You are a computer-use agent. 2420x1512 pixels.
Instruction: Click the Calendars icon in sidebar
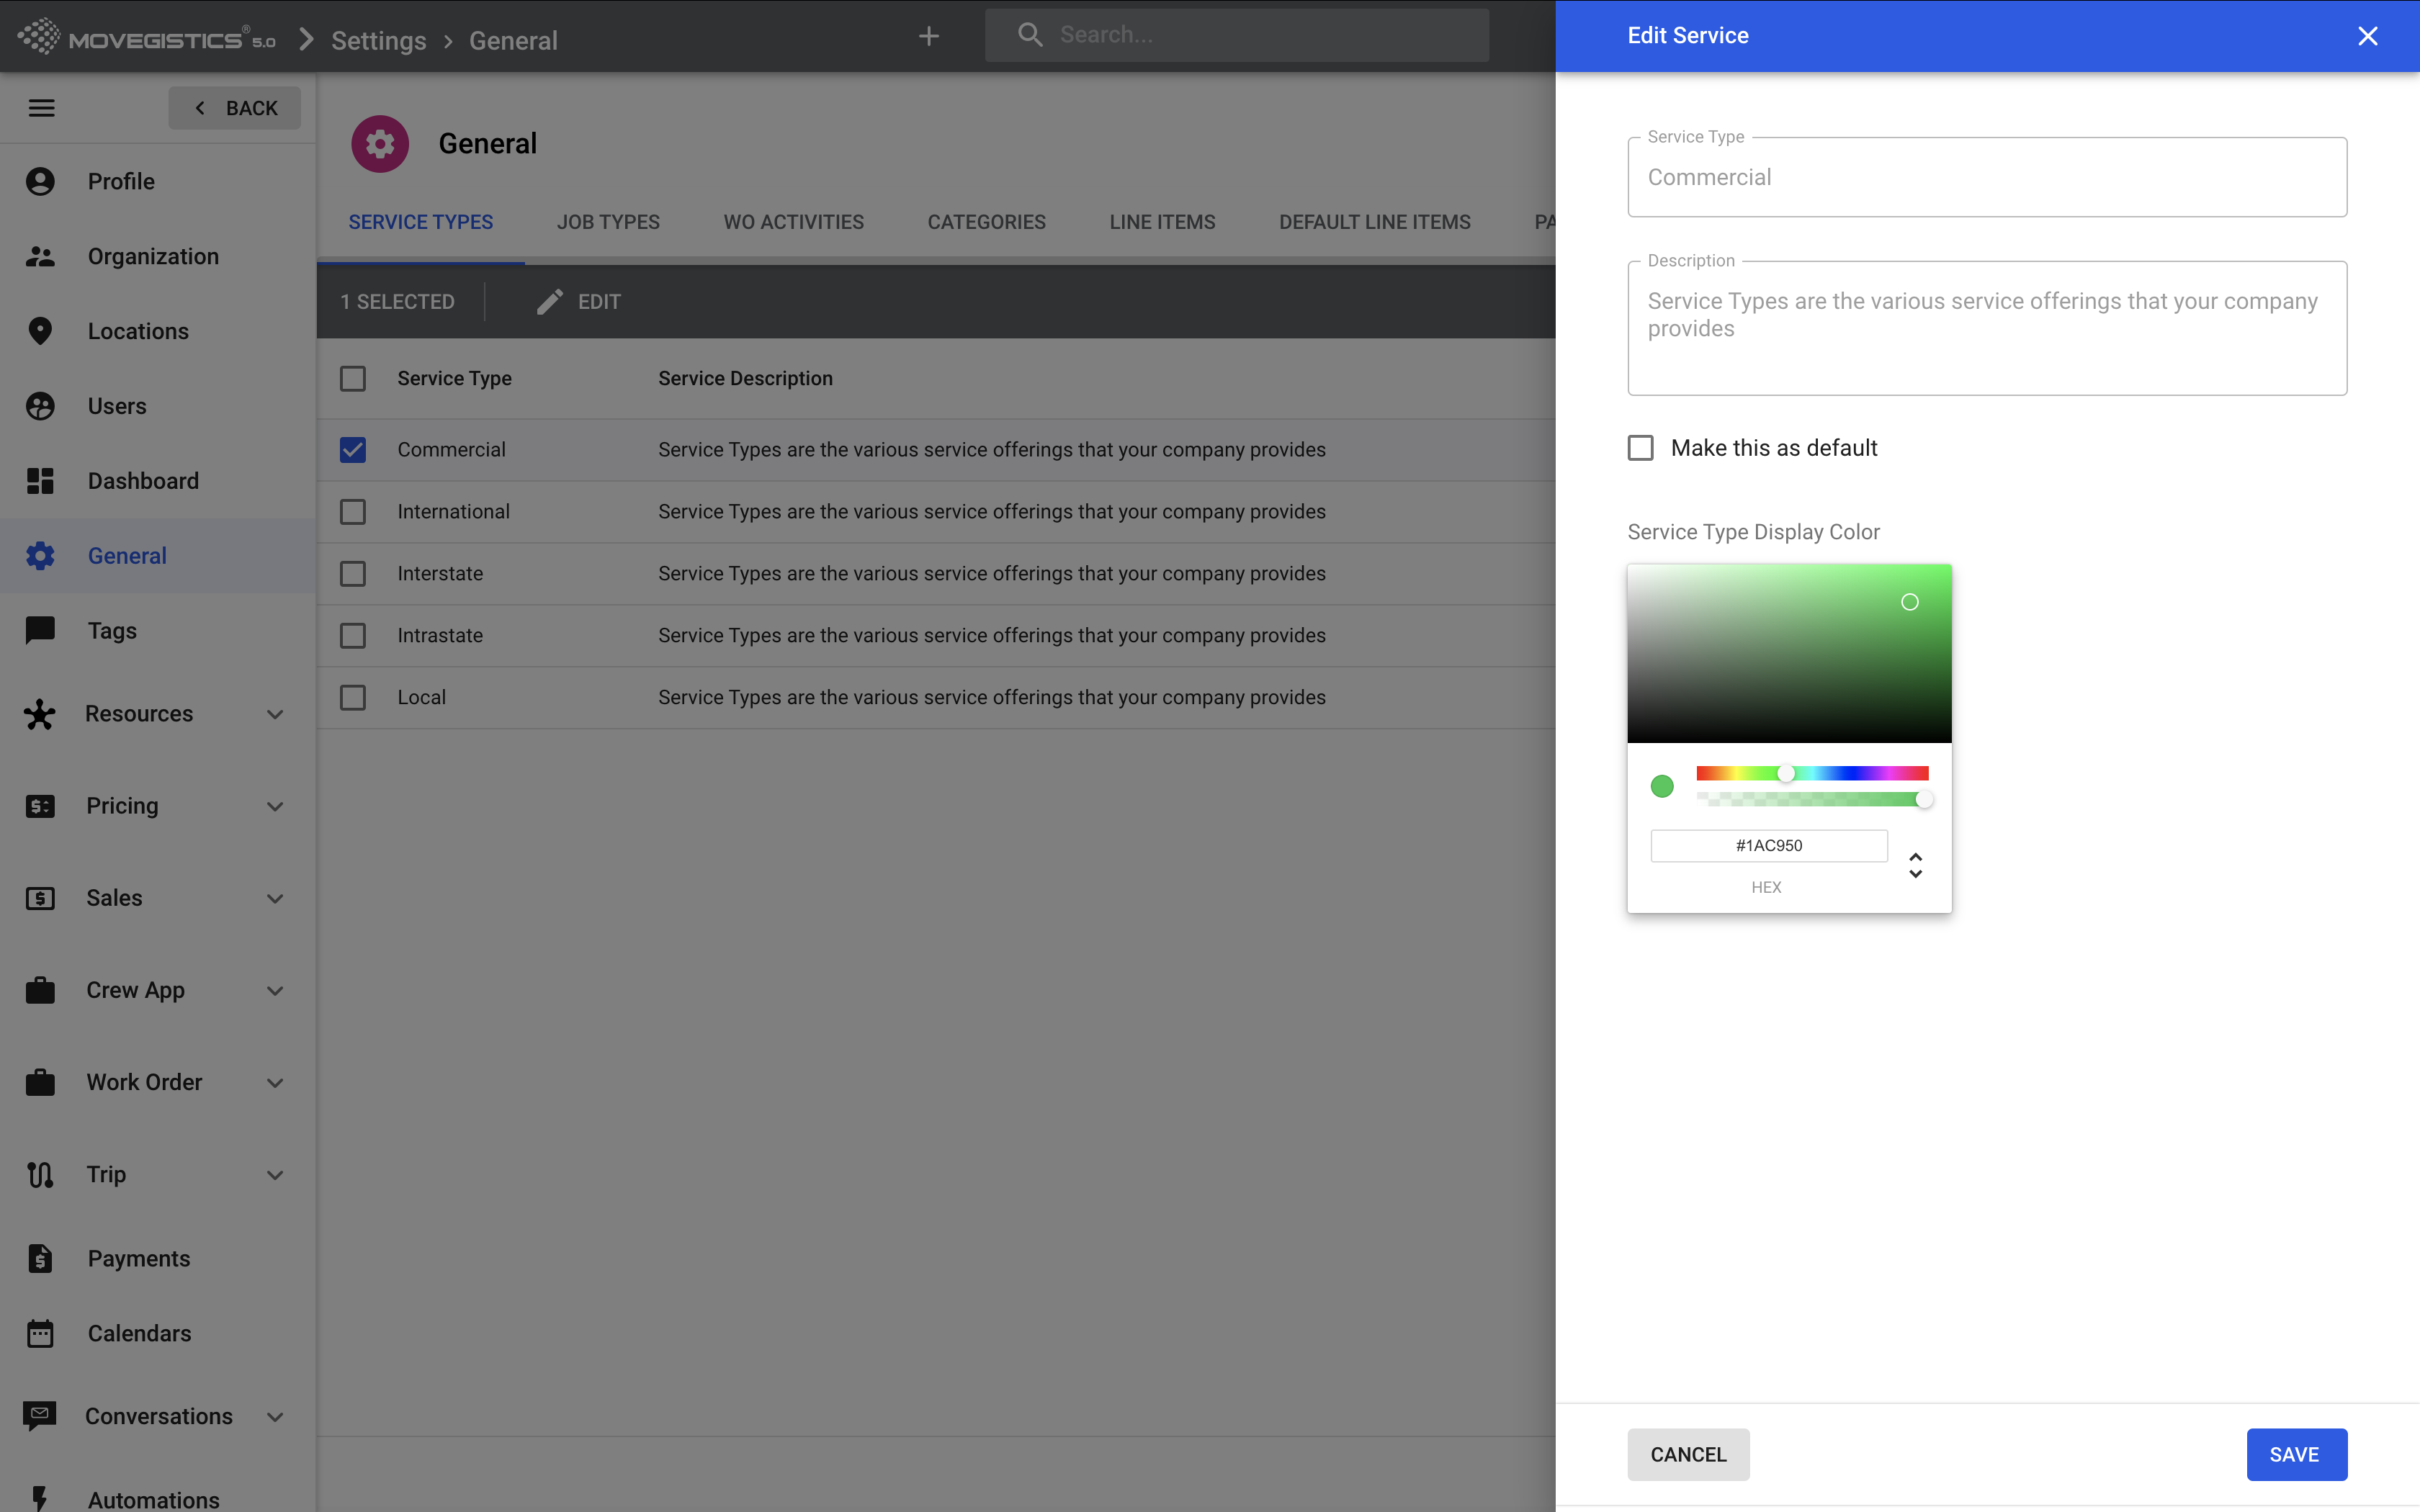(40, 1333)
